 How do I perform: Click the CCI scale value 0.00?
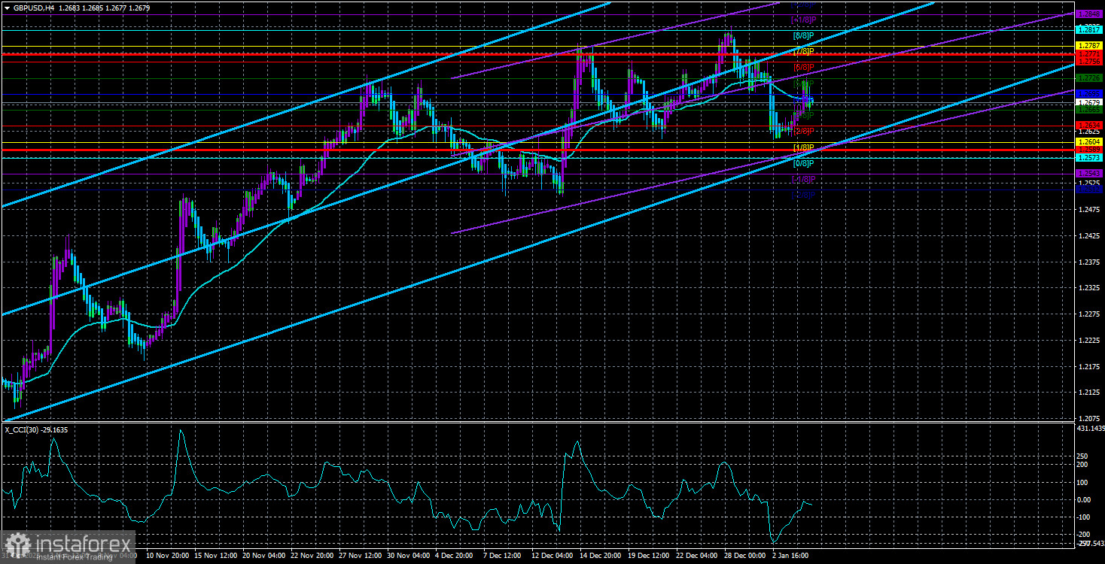tap(1085, 499)
